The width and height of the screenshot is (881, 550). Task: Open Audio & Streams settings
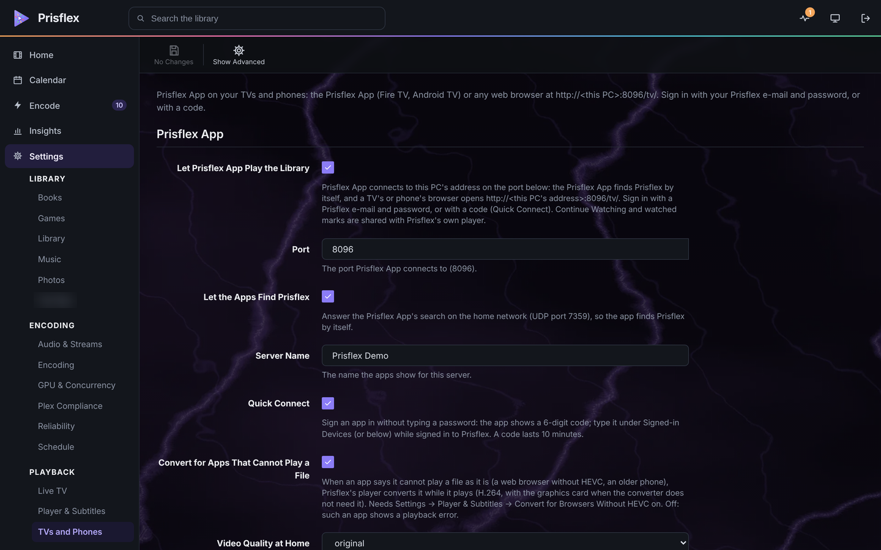tap(70, 344)
